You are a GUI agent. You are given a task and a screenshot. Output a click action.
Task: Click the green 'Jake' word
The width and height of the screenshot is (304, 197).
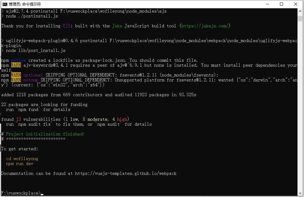[x=117, y=26]
